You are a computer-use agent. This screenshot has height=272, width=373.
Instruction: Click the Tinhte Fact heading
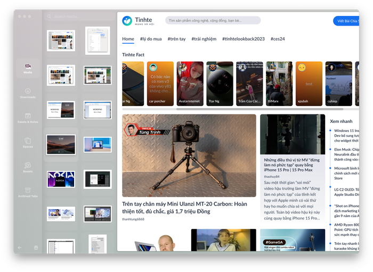click(133, 55)
